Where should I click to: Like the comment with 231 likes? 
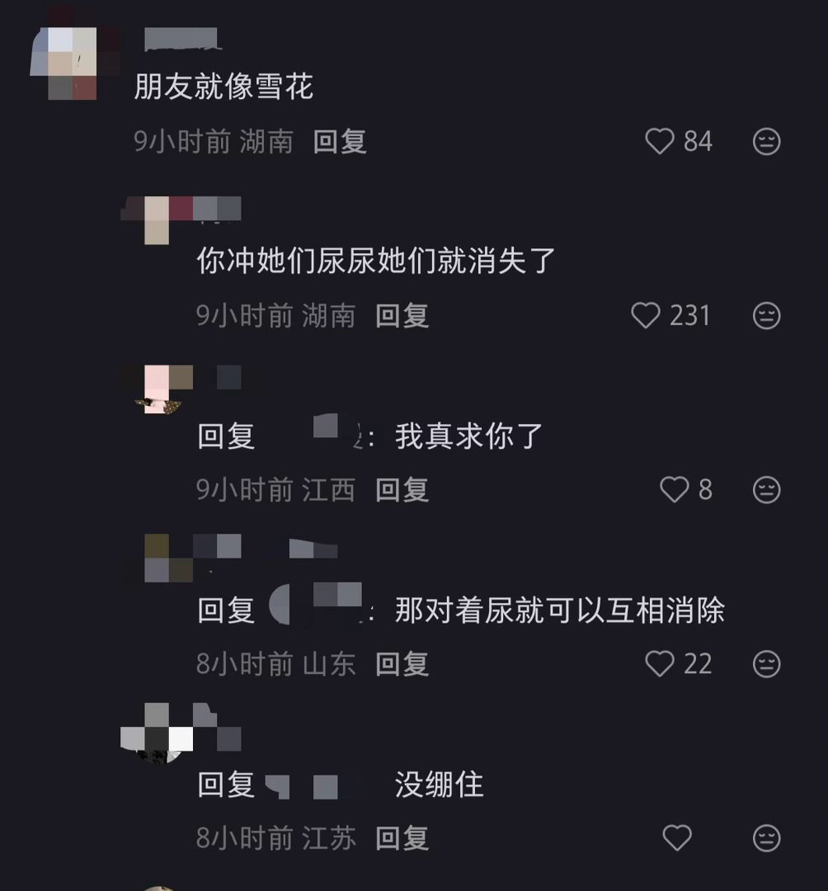646,315
